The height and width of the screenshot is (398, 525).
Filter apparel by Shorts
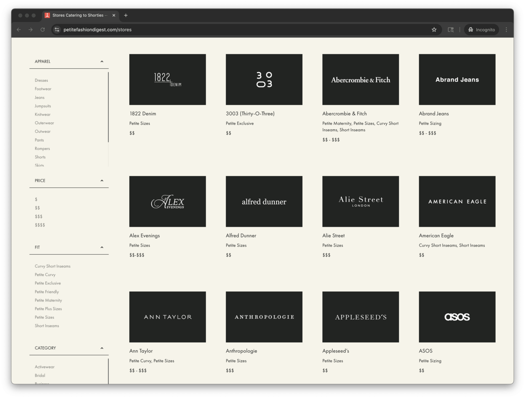tap(40, 157)
